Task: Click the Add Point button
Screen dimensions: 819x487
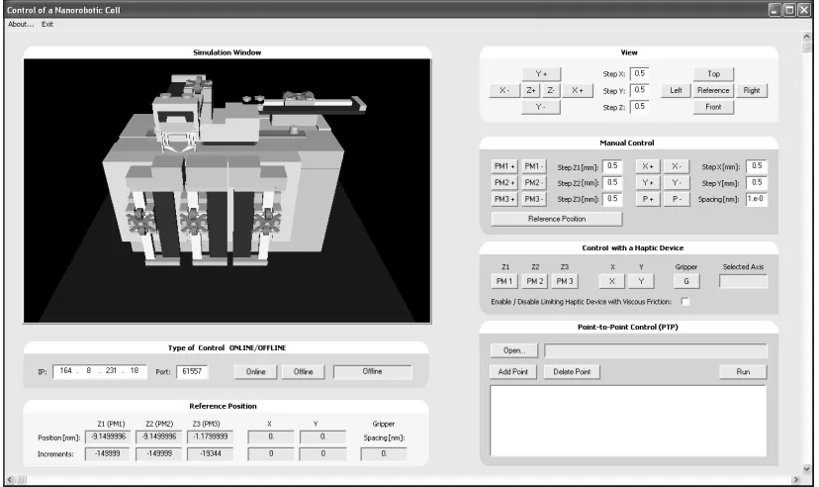Action: (x=513, y=371)
